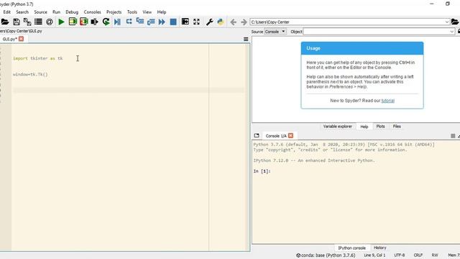Open the Source Console dropdown
The image size is (460, 259).
(275, 32)
